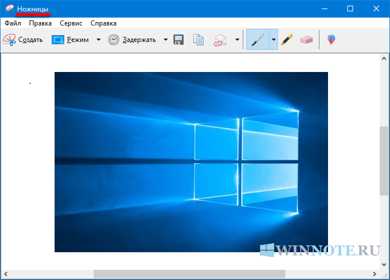Image resolution: width=390 pixels, height=280 pixels.
Task: Click the horizontal scrollbar left arrow
Action: [6, 274]
